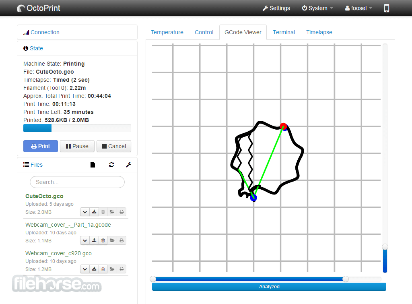Click the OctoPrint logo in the header
412x304 pixels.
pyautogui.click(x=39, y=8)
